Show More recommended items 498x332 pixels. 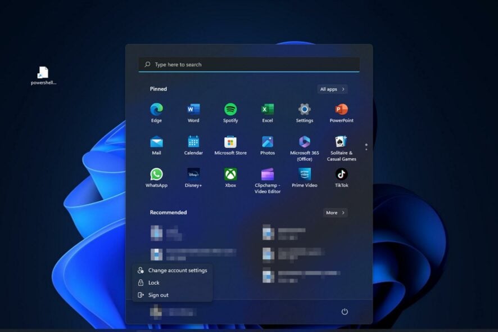[x=335, y=213]
